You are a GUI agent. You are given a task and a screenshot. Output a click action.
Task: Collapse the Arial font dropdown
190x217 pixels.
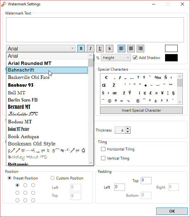(x=73, y=49)
